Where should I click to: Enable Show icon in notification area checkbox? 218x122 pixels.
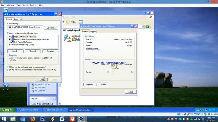8,67
